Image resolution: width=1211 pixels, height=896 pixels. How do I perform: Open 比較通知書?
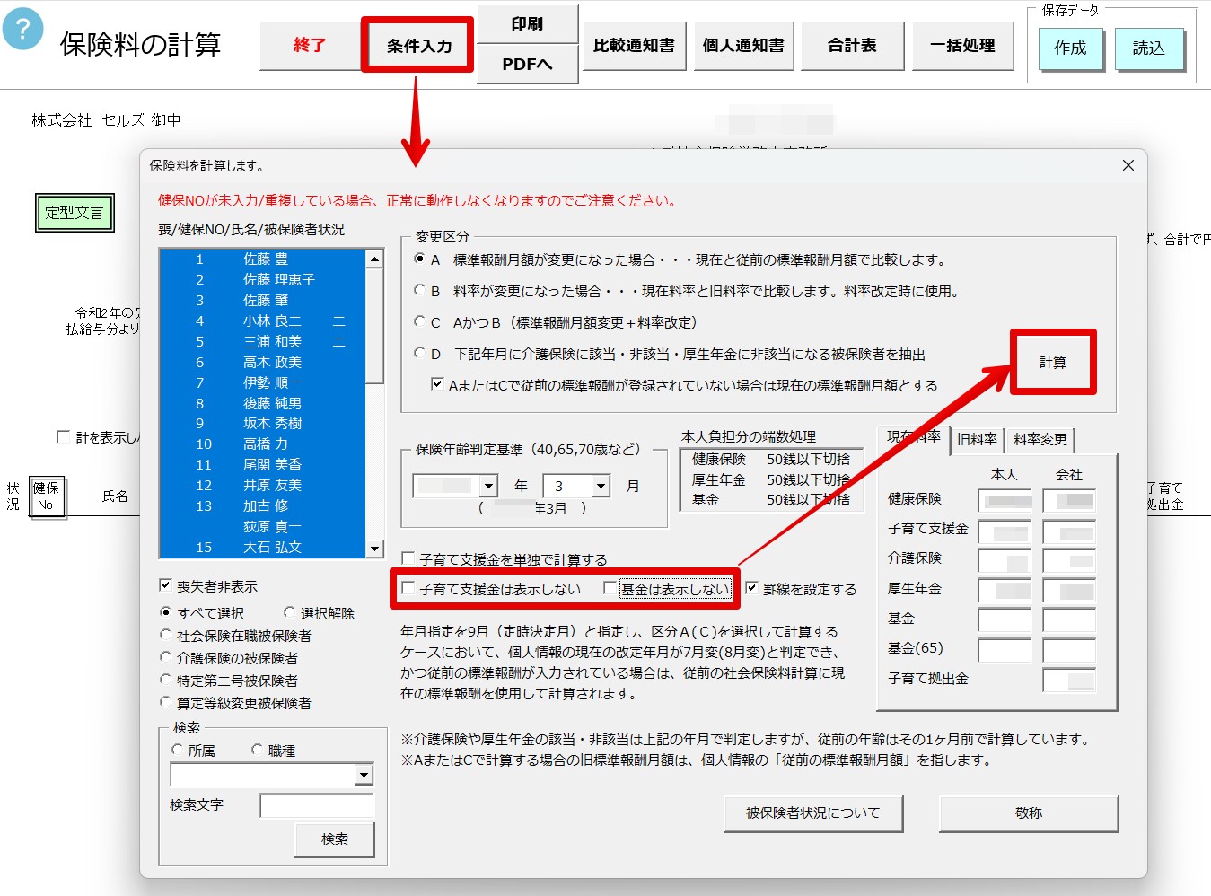pyautogui.click(x=634, y=45)
